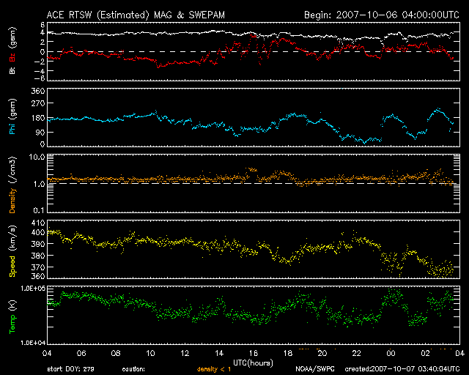Click the "12" hour tick label

click(x=185, y=354)
